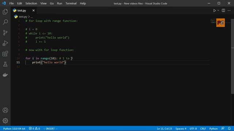Open the Accounts menu
This screenshot has width=234, height=131.
pyautogui.click(x=5, y=110)
